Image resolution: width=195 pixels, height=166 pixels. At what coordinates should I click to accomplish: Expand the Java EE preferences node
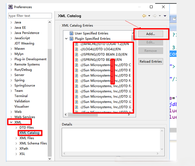coord(11,28)
